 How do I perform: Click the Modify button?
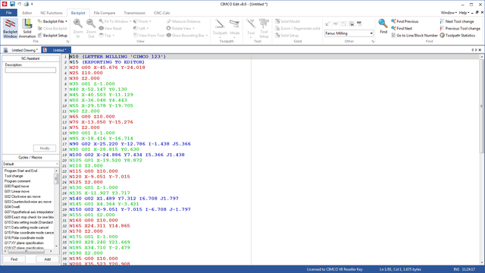click(45, 149)
